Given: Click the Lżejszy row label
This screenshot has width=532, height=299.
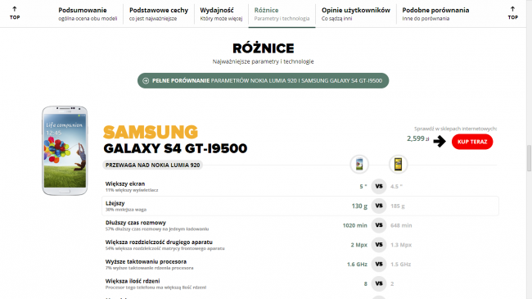Looking at the screenshot, I should (x=115, y=203).
